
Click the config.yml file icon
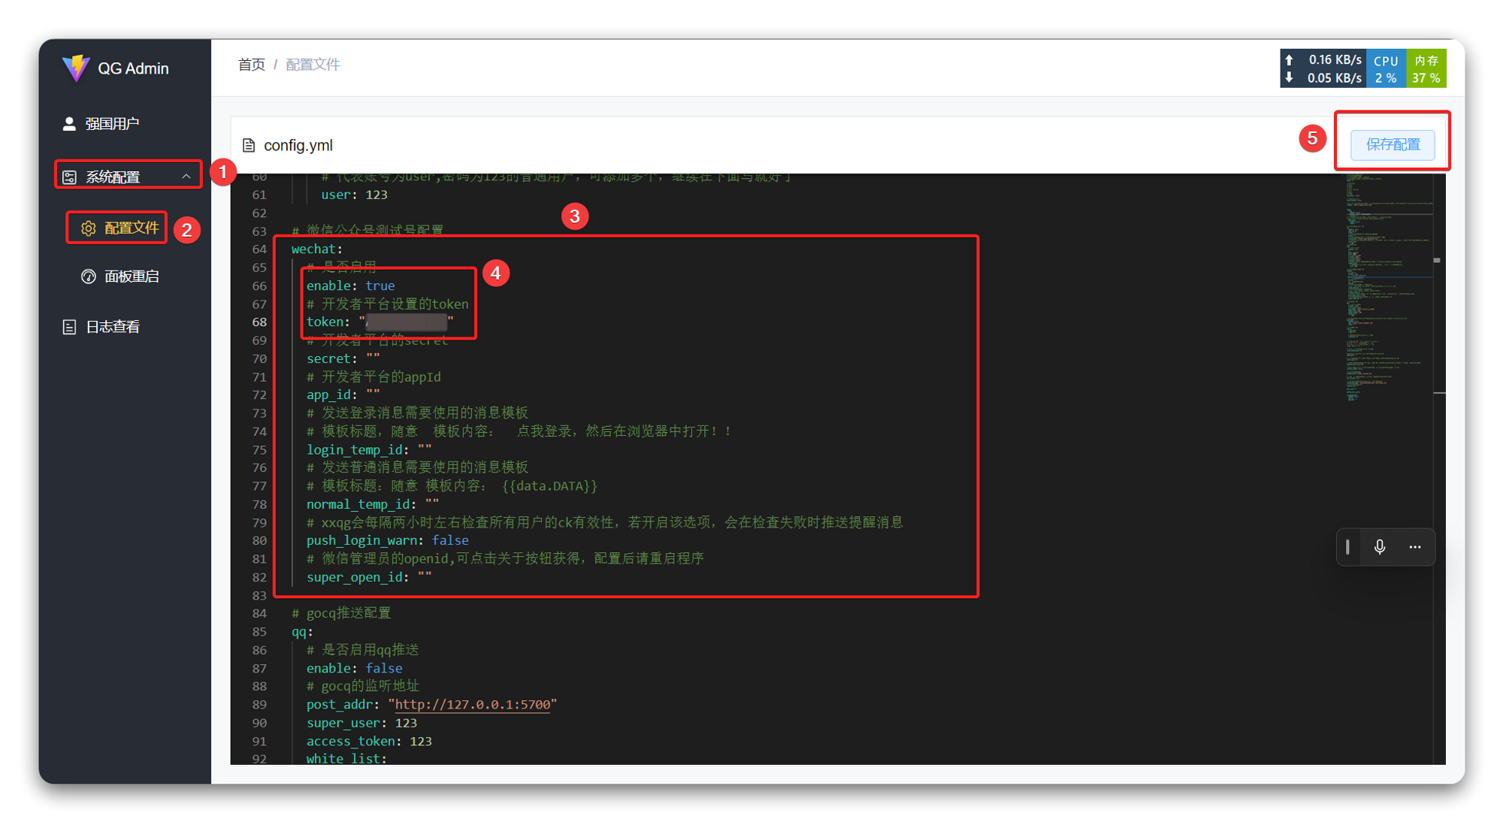pos(249,145)
